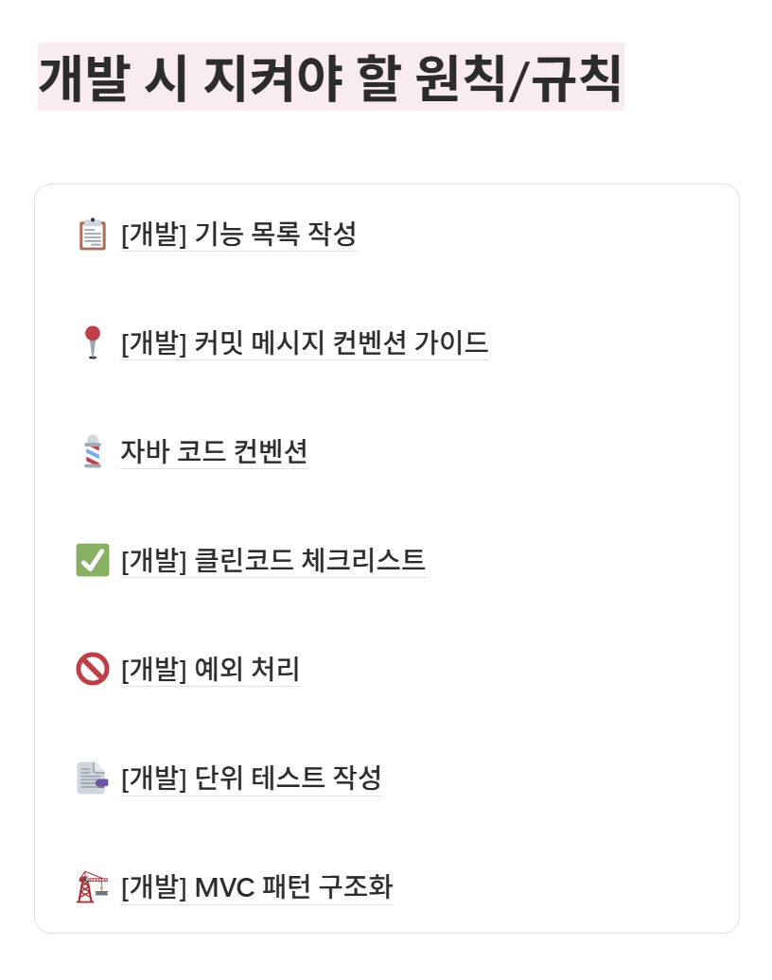Open the 단위 테스트 작성 link
This screenshot has height=980, width=772.
tap(252, 778)
